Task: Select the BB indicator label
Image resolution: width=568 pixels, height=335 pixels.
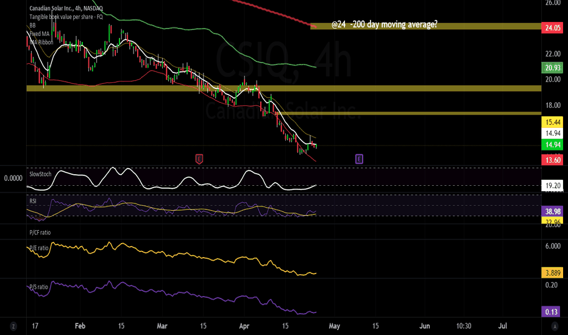Action: (x=32, y=26)
